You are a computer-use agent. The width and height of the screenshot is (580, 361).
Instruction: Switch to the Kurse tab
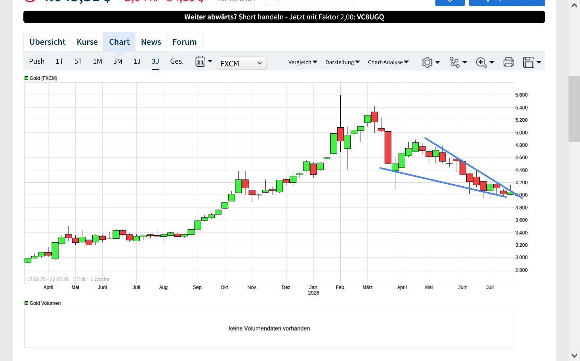tap(87, 42)
